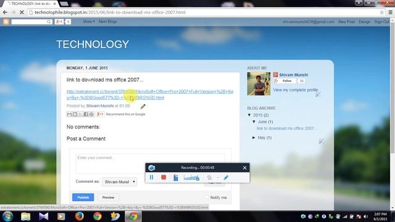Collapse the 2015 archive expander
The width and height of the screenshot is (395, 222).
[249, 115]
